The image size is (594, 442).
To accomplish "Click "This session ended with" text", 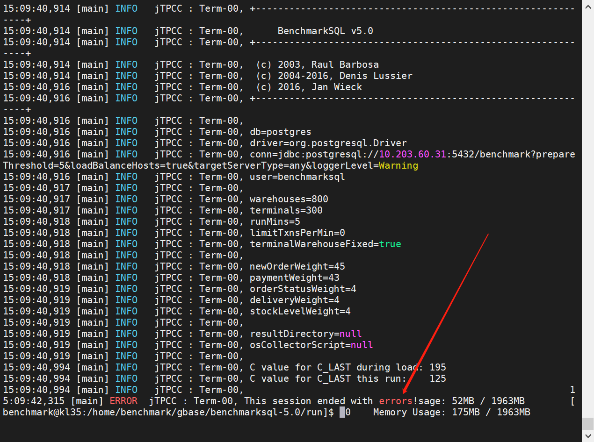I will [309, 401].
